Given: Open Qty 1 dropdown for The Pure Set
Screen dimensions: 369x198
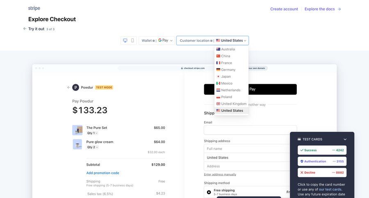Looking at the screenshot, I should click(93, 133).
